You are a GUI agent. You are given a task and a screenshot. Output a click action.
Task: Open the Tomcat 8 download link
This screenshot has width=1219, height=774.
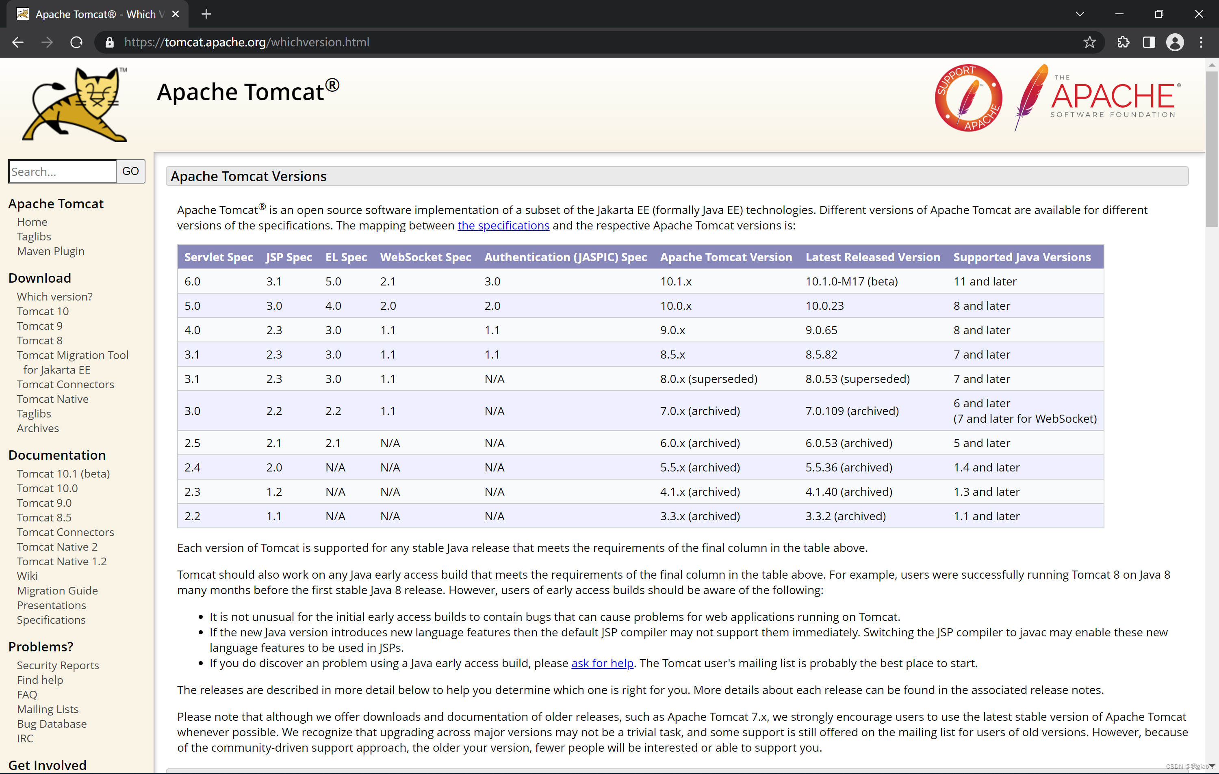tap(39, 341)
